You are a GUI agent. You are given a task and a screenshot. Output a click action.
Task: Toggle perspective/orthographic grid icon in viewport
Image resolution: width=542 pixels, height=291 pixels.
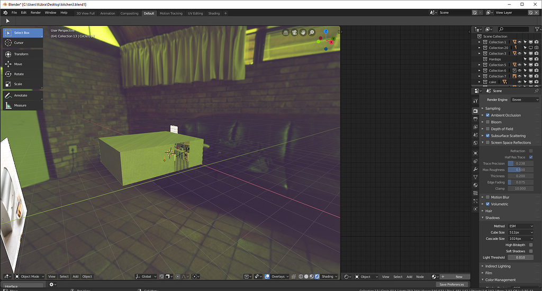[x=285, y=32]
